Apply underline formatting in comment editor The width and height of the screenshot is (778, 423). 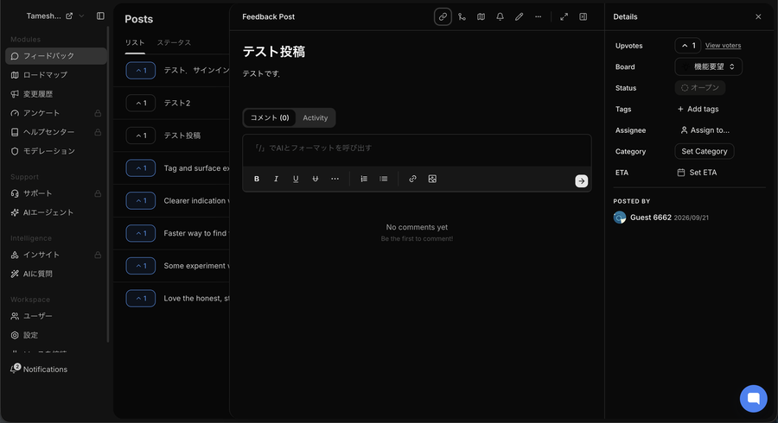[x=296, y=179]
